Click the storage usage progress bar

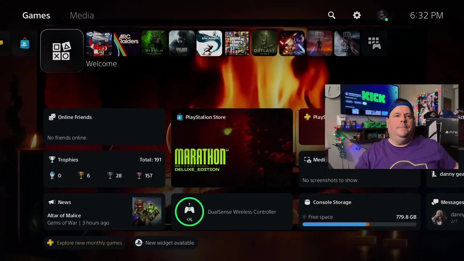click(x=360, y=224)
